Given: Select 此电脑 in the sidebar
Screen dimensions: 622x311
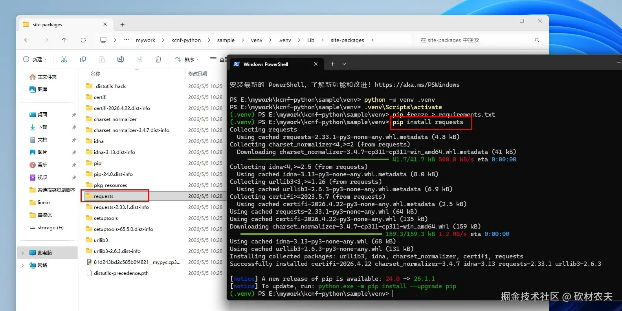Looking at the screenshot, I should click(47, 253).
